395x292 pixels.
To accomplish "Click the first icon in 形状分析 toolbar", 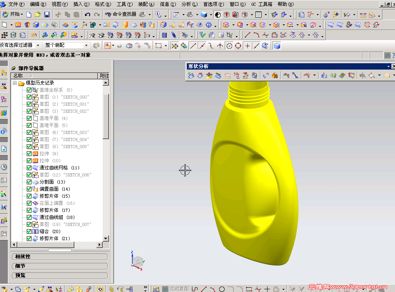I will point(191,75).
